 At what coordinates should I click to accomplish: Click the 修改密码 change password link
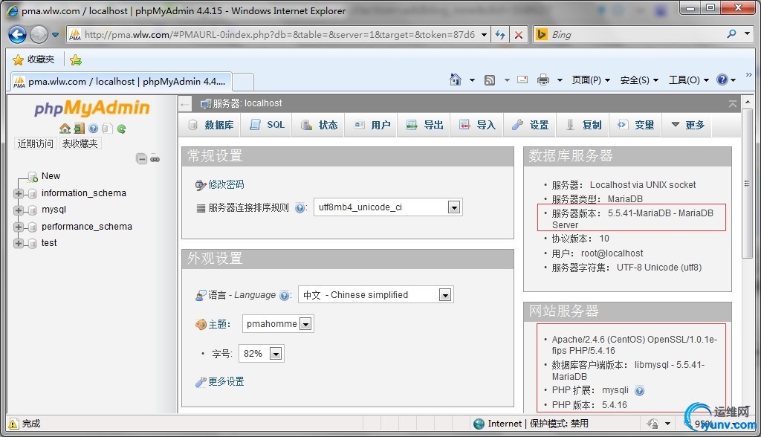coord(226,184)
